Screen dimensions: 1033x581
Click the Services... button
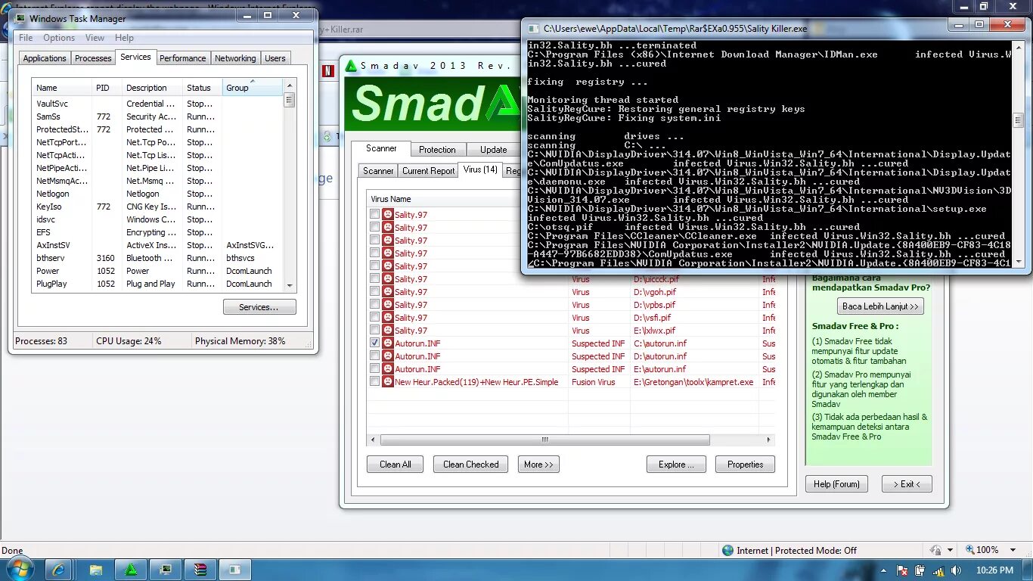(x=259, y=307)
